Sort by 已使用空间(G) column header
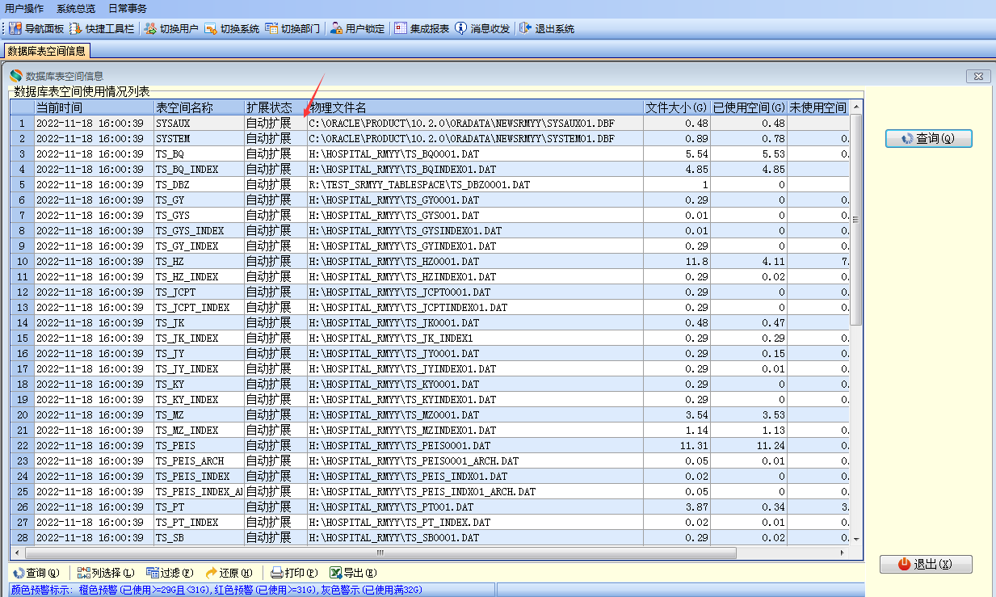 (749, 107)
